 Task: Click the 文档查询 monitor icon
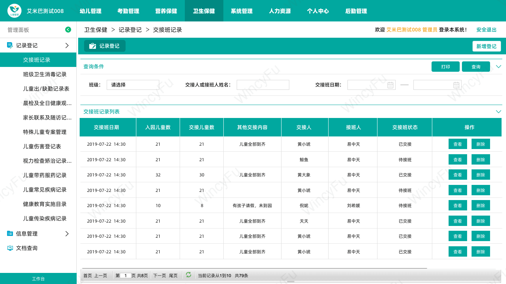pos(10,248)
